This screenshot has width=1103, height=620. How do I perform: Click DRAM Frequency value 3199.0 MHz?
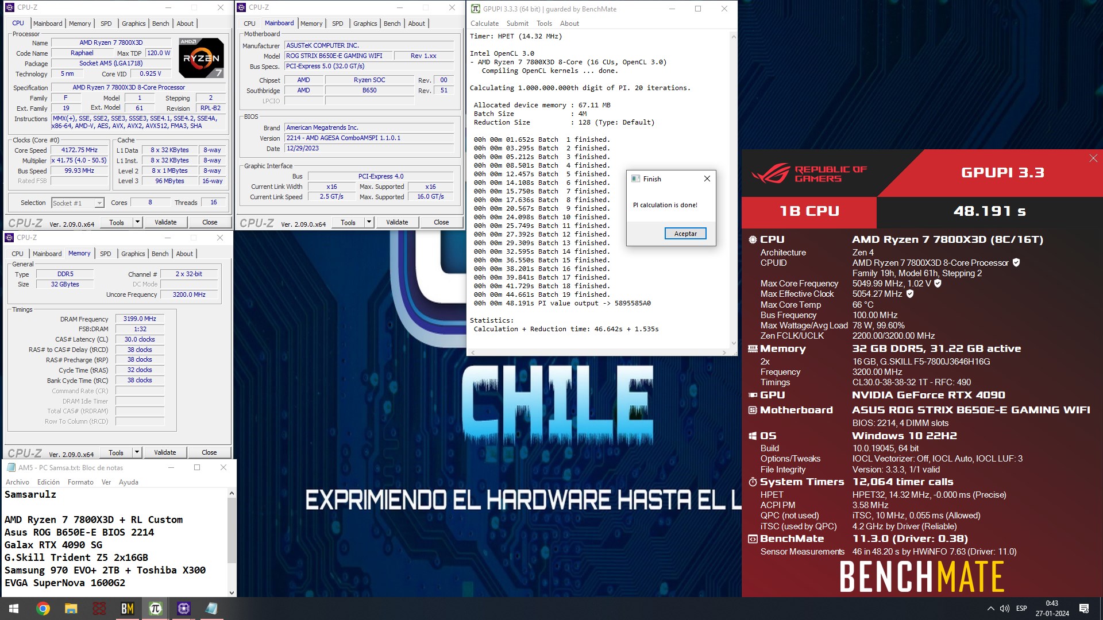coord(140,319)
